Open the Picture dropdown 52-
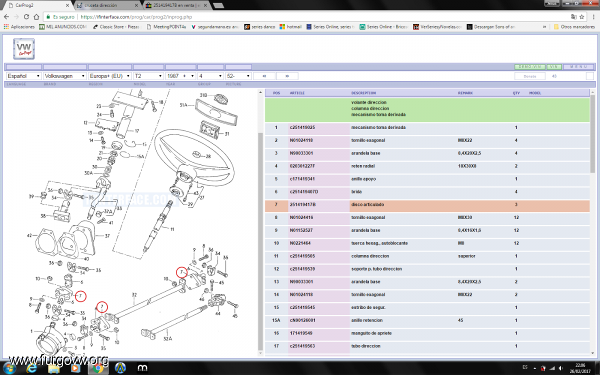 pos(238,76)
